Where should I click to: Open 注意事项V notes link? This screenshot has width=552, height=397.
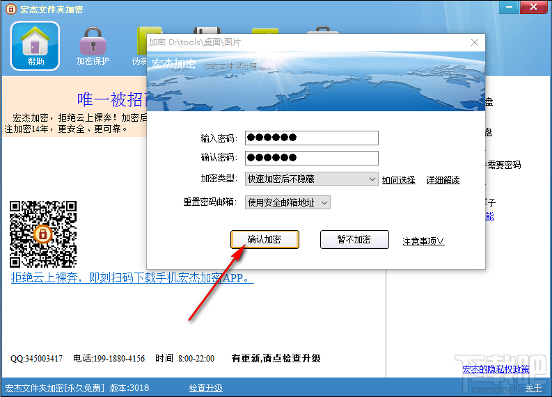(x=423, y=241)
